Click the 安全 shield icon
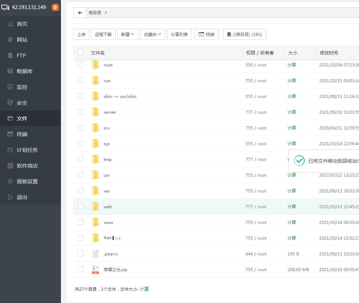The width and height of the screenshot is (359, 303). [x=10, y=103]
